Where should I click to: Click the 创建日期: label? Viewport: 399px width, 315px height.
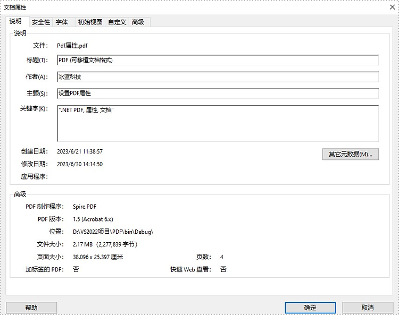pyautogui.click(x=35, y=152)
